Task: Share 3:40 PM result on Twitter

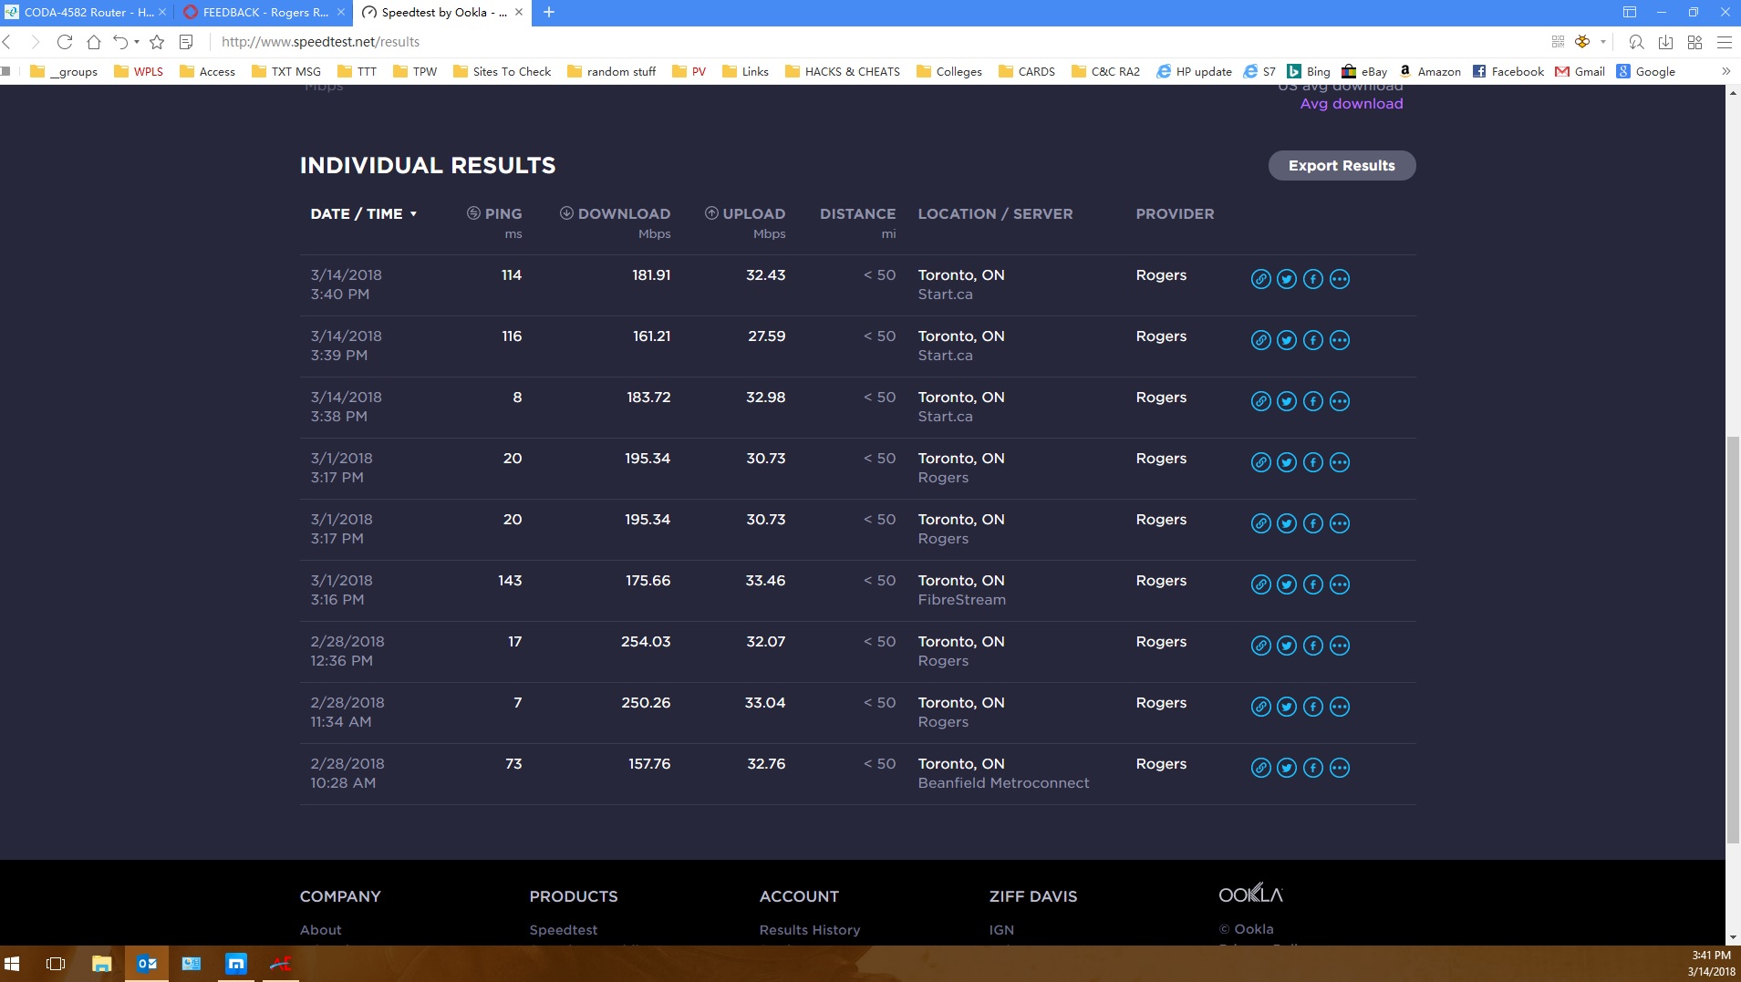Action: click(x=1287, y=279)
